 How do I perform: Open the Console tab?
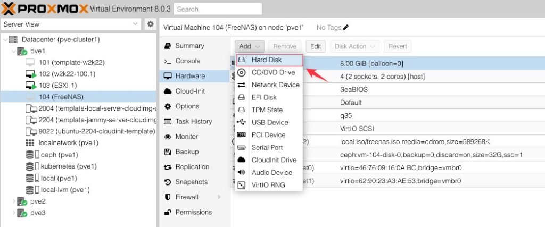click(x=194, y=61)
